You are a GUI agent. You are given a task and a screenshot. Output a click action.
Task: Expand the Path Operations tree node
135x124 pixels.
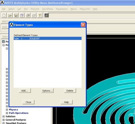(7, 113)
